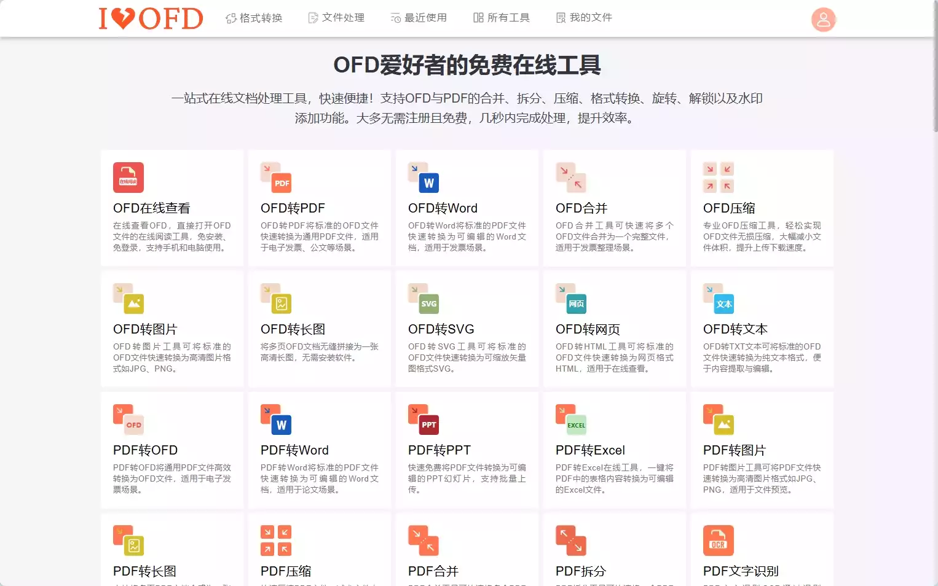Click description starting 快速免费将PDF文件转换
The width and height of the screenshot is (938, 586).
click(467, 479)
